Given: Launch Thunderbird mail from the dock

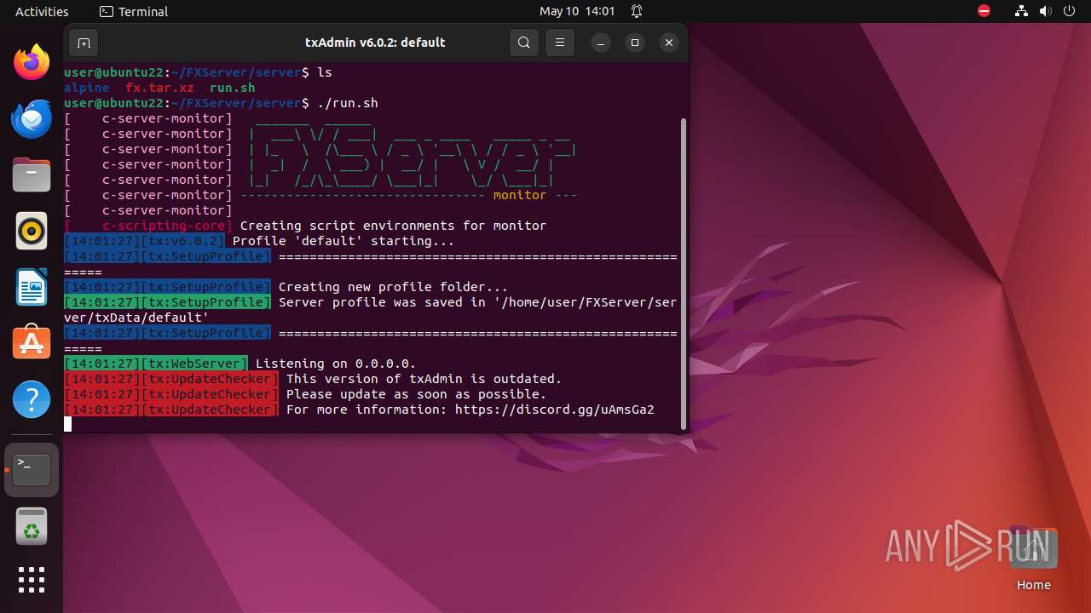Looking at the screenshot, I should click(32, 118).
